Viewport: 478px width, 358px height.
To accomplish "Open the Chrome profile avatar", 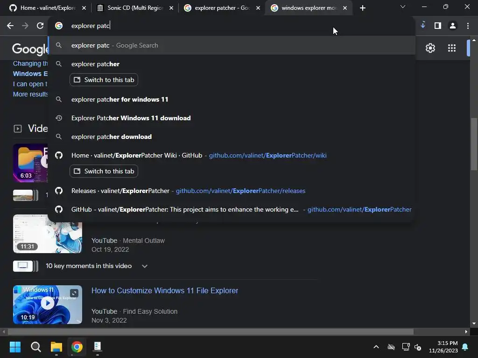I will [x=453, y=26].
